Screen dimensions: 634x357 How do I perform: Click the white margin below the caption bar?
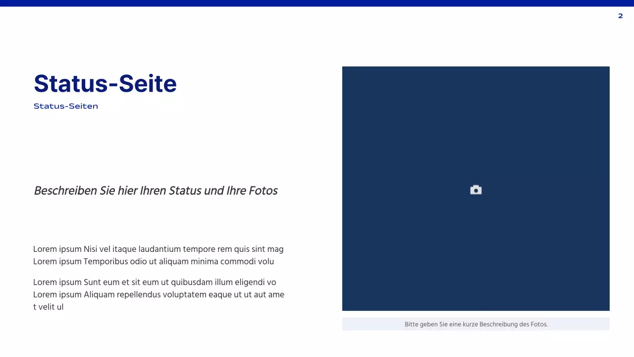[x=475, y=342]
